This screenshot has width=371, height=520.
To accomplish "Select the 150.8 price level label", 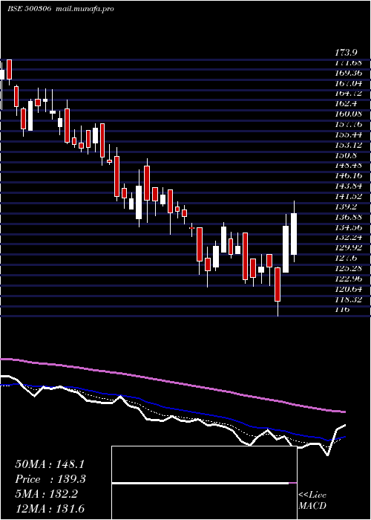I will tap(346, 155).
